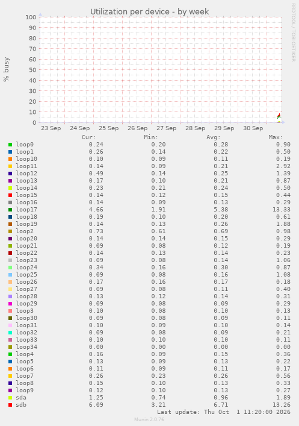Click the 'sdb' legend label
299x426 pixels.
(21, 405)
